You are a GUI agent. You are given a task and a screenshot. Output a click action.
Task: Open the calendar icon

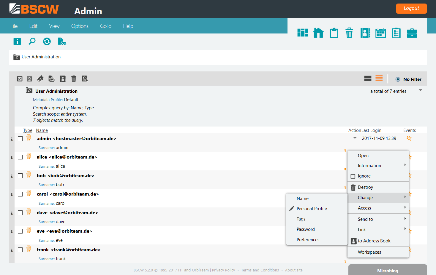380,33
